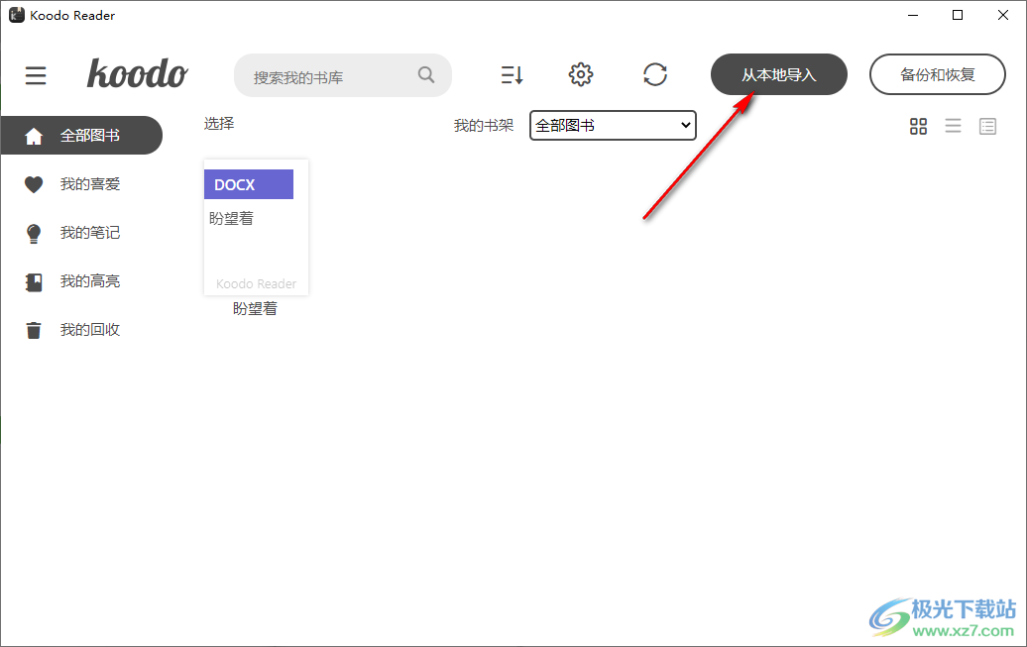Click the home icon in sidebar

(34, 136)
